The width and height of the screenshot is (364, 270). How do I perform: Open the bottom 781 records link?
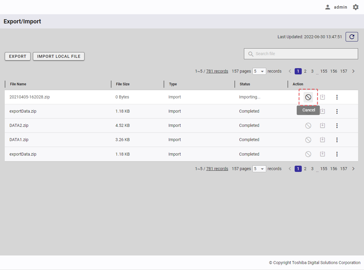point(217,169)
